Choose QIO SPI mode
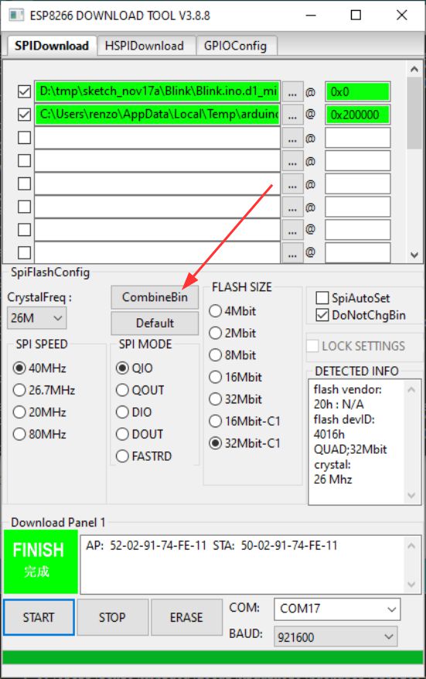426x679 pixels. [x=135, y=368]
